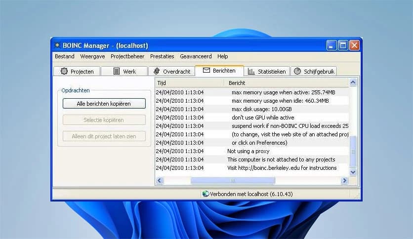Screen dimensions: 413x239
Task: Click the horizontal scrollbar left arrow
Action: coord(160,181)
